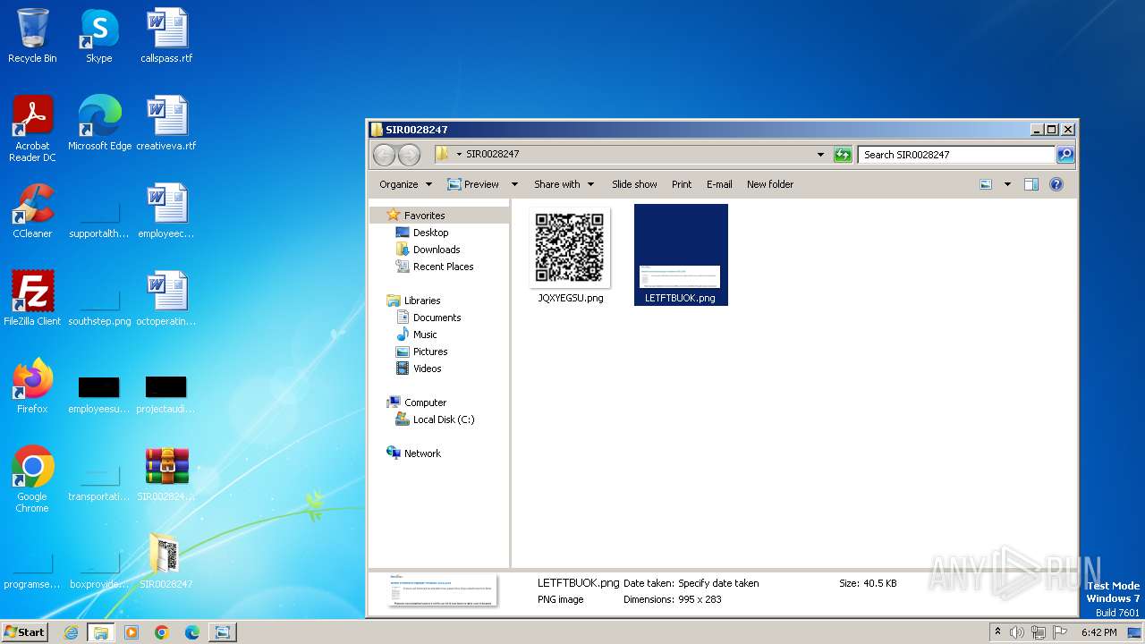Select the LETFTBUOK.png thumbnail
1145x644 pixels.
coord(681,255)
